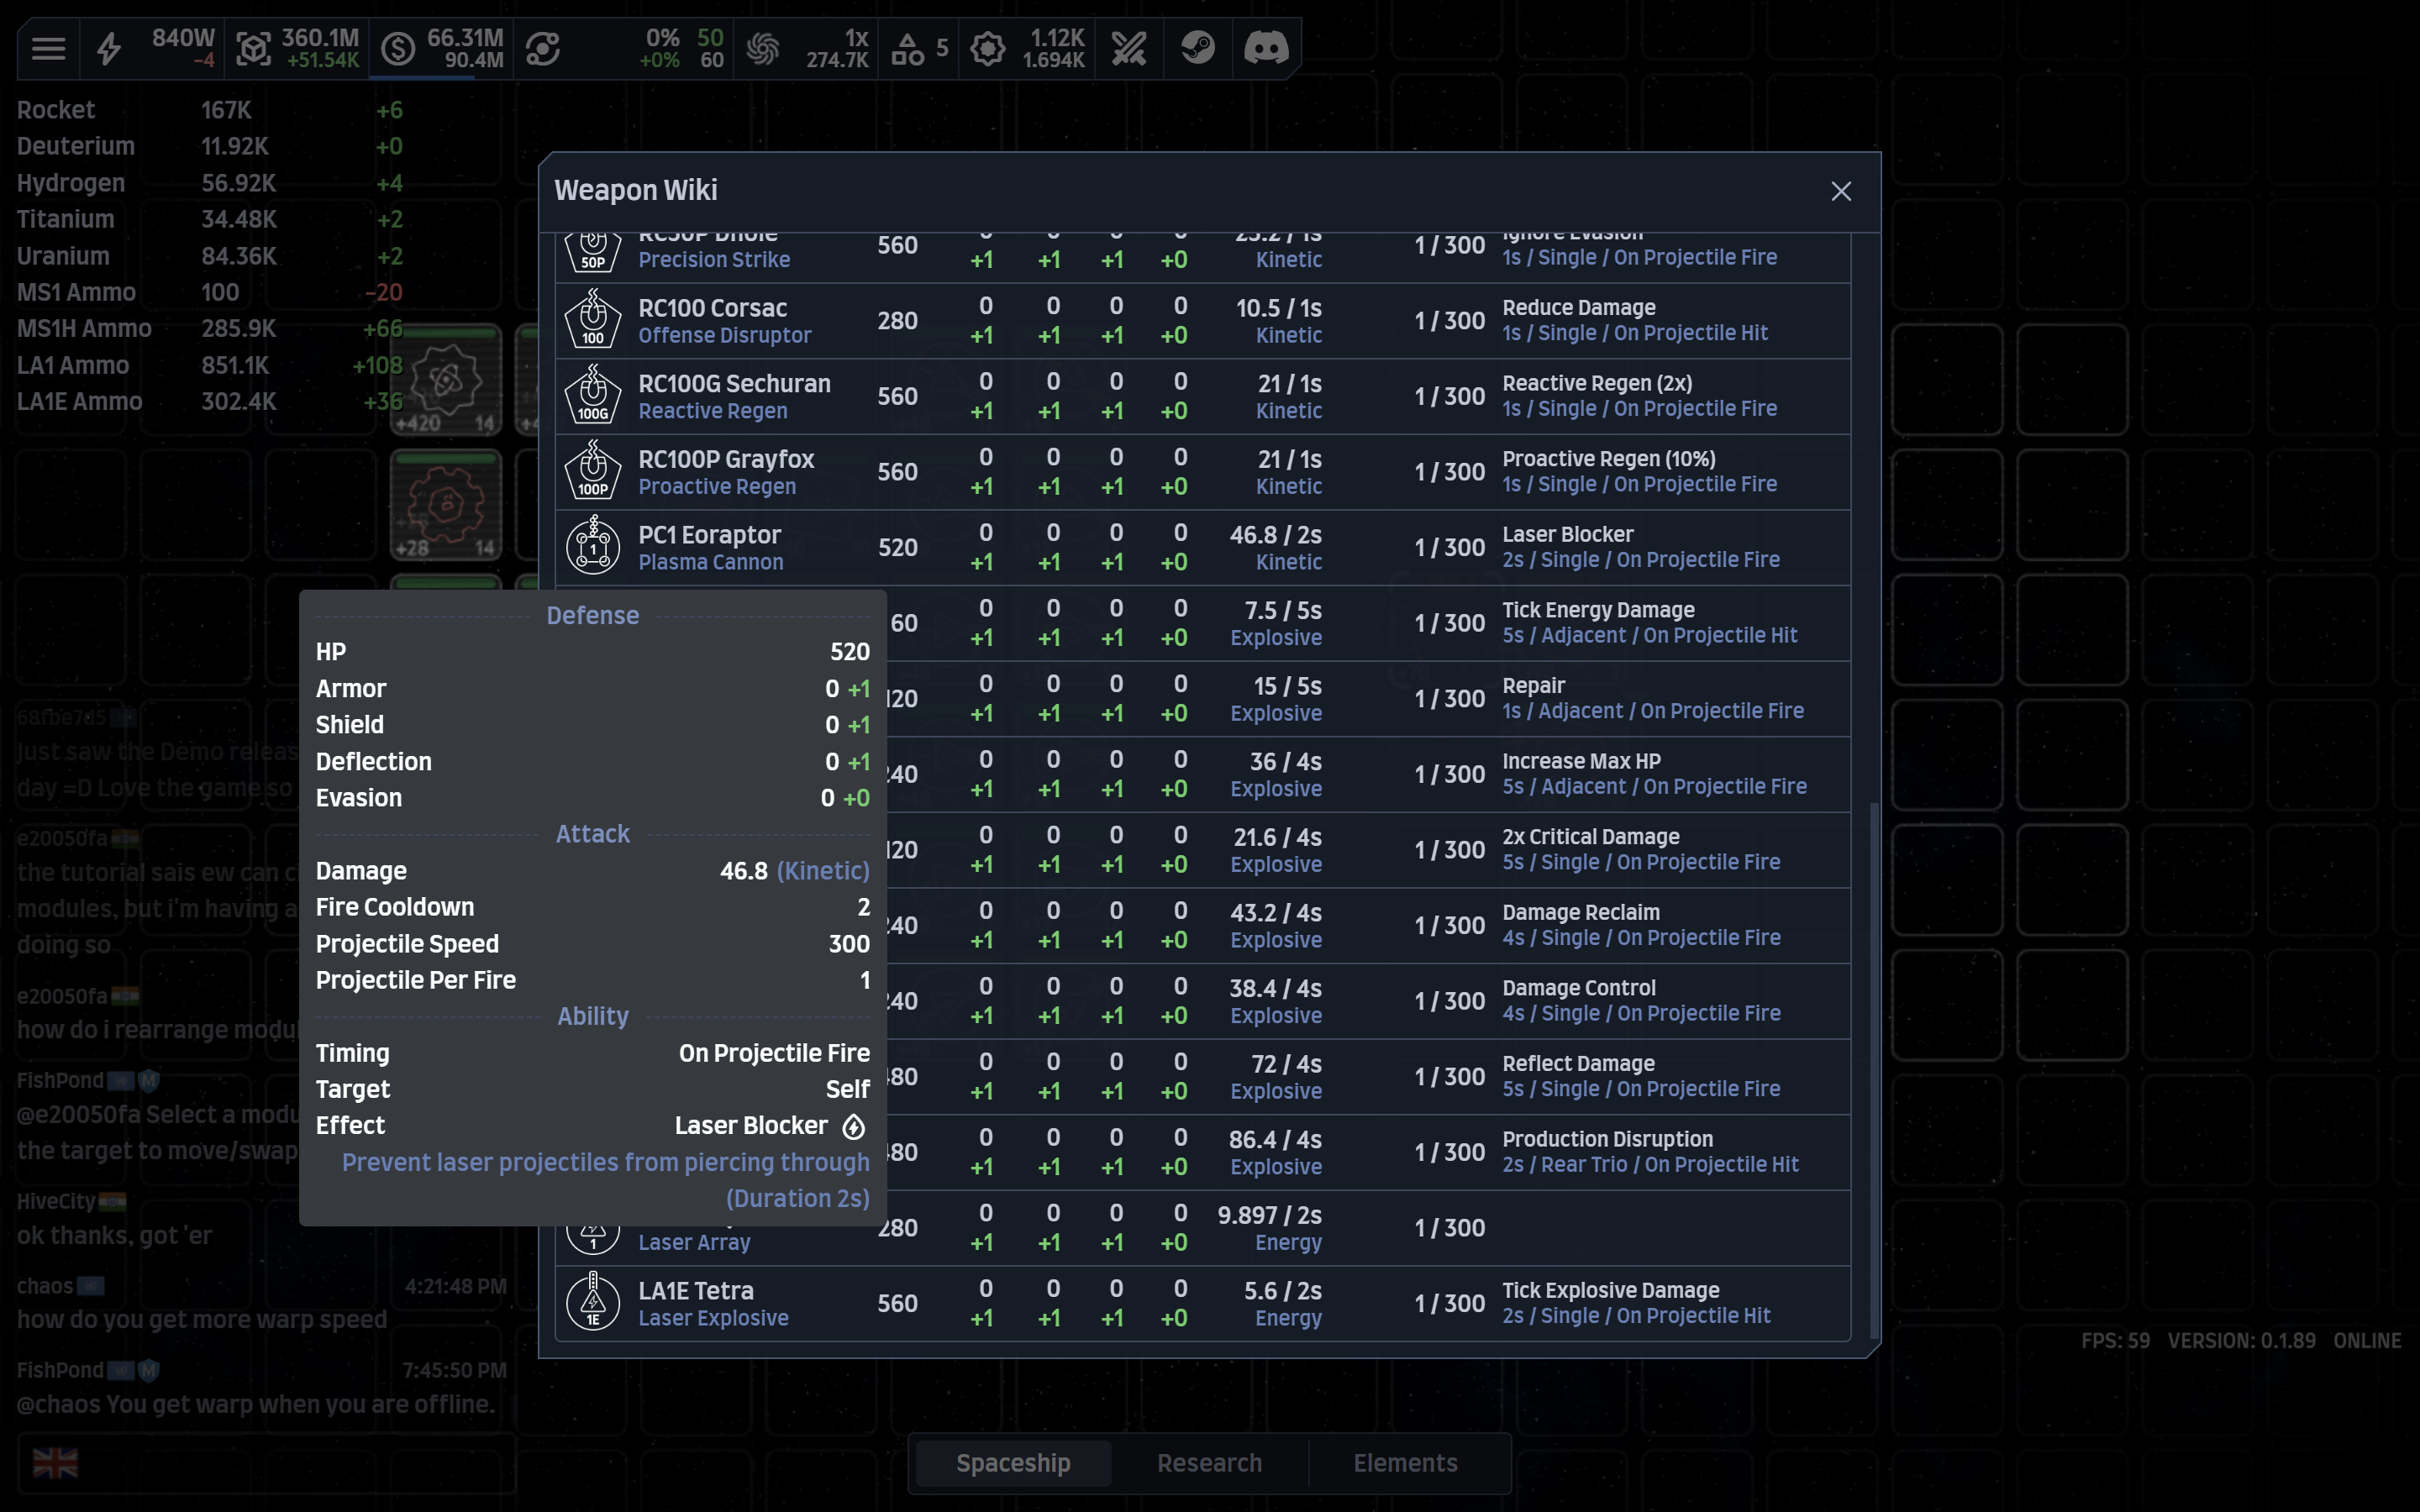Open the Discord link icon
The image size is (2420, 1512).
[x=1265, y=48]
